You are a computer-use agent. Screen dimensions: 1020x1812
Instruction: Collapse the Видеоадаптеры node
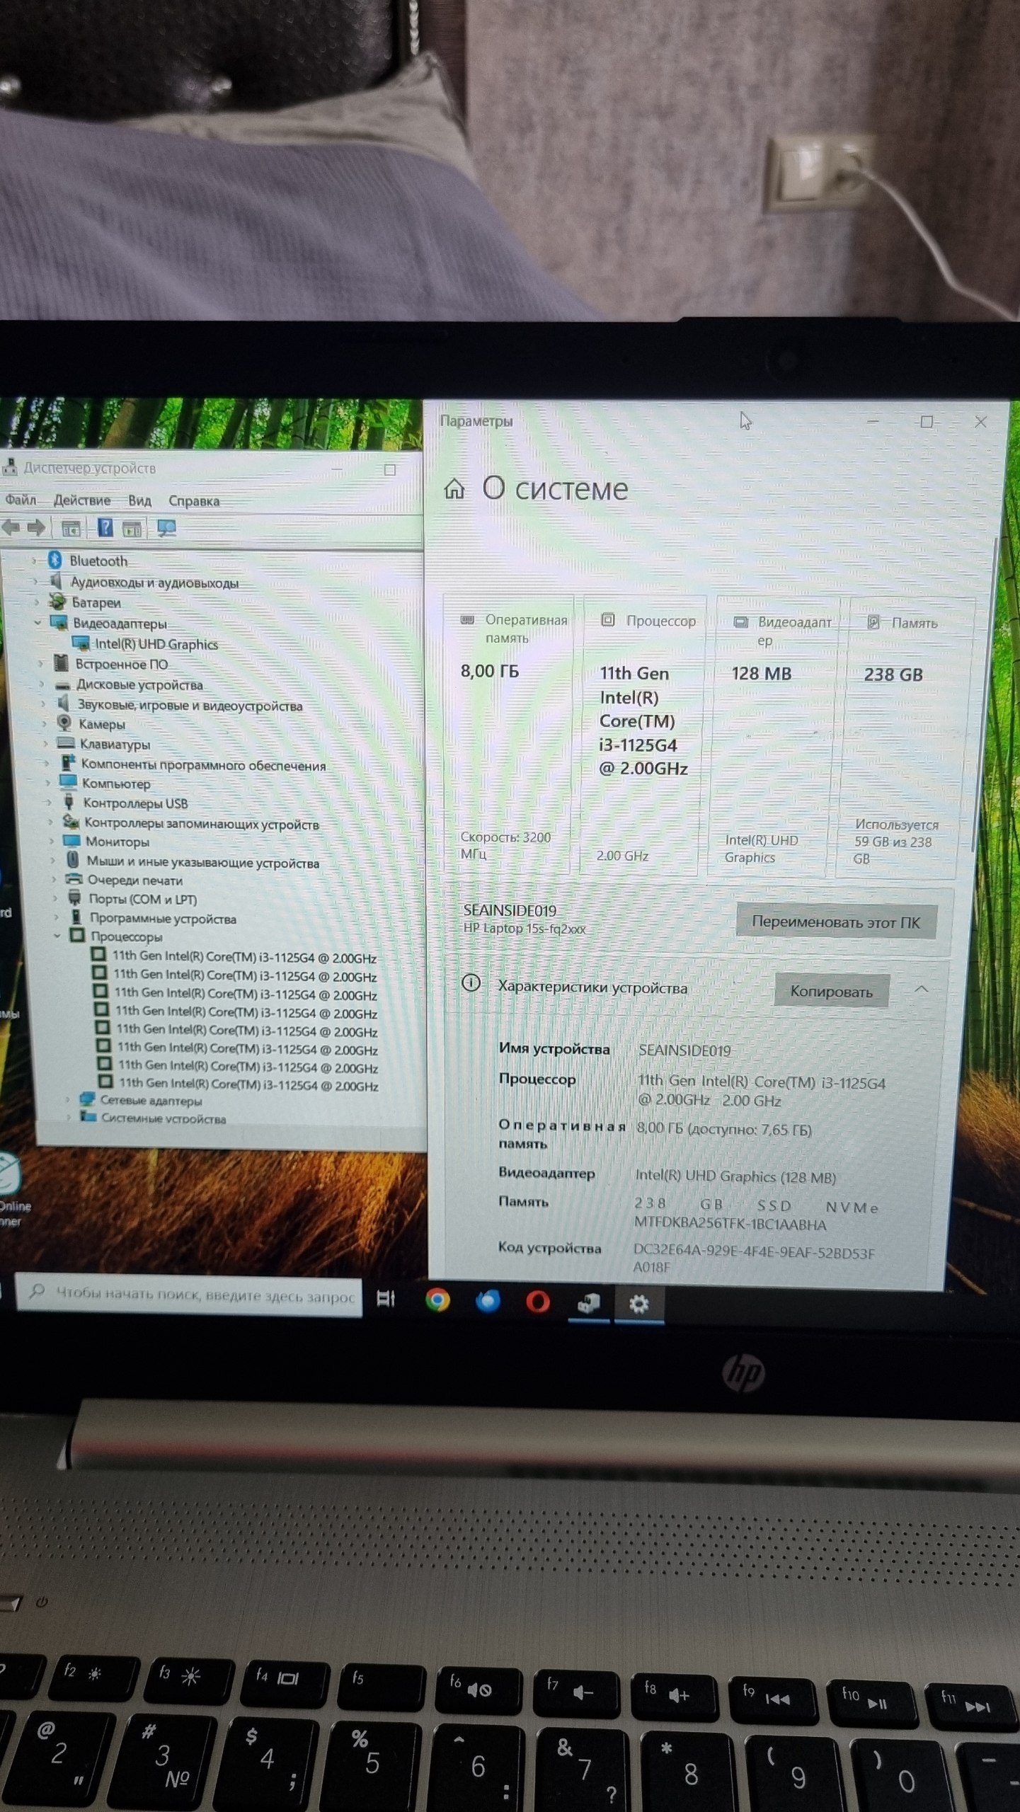pyautogui.click(x=38, y=622)
